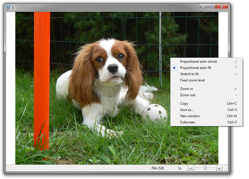Select Zoom out from the context menu

point(188,95)
